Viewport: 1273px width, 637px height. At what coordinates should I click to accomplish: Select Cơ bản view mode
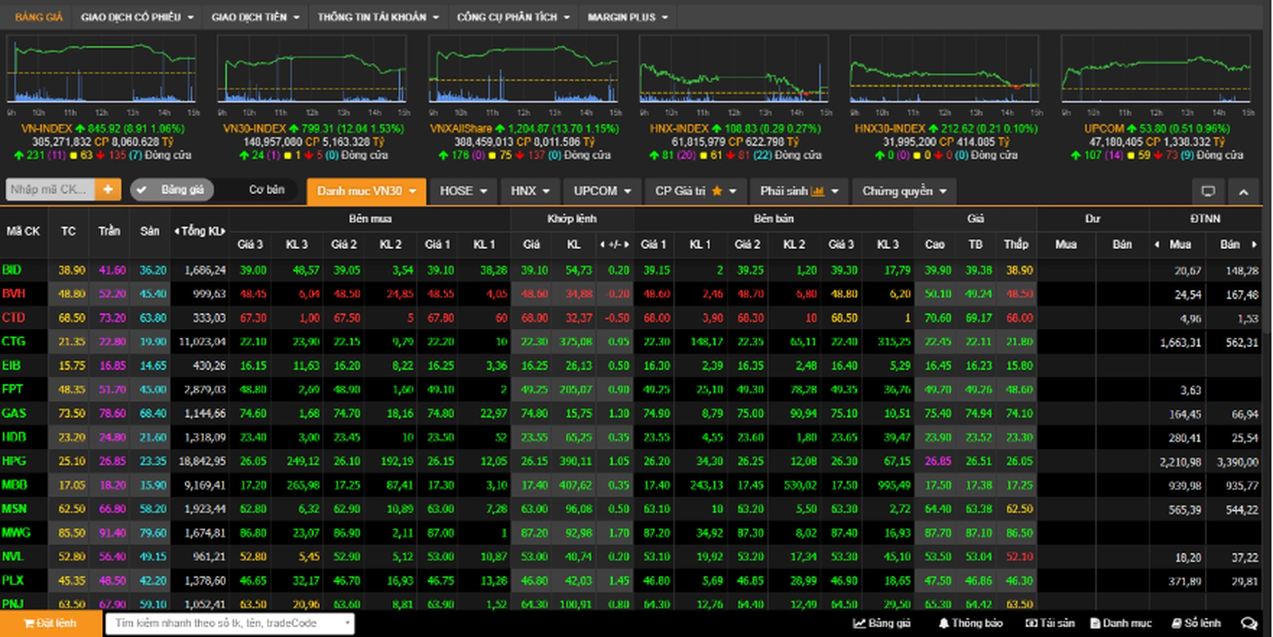[x=266, y=190]
